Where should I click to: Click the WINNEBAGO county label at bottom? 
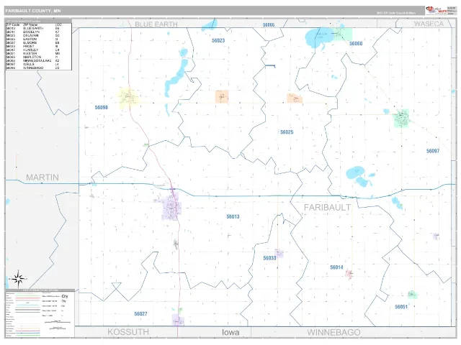(x=334, y=332)
